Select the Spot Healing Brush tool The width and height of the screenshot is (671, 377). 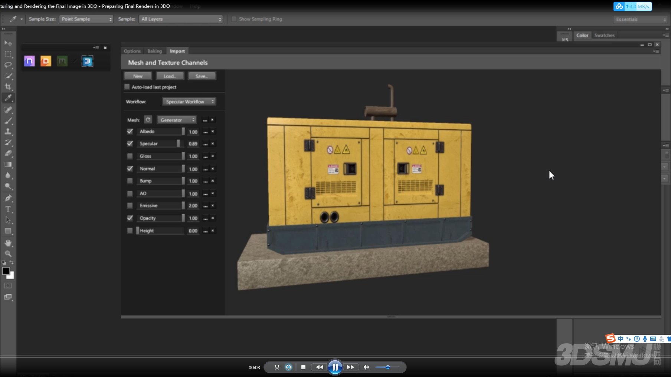tap(8, 110)
